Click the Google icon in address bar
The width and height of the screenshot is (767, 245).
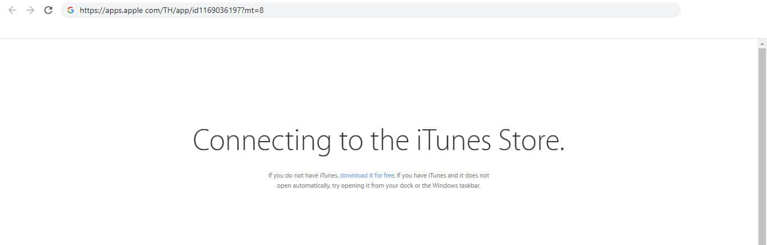71,10
